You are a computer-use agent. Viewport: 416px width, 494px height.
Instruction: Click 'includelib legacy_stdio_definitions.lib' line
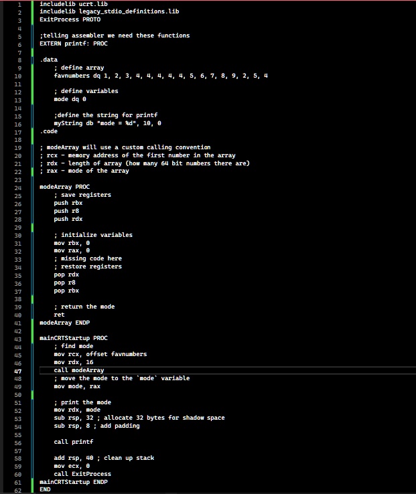[x=109, y=11]
